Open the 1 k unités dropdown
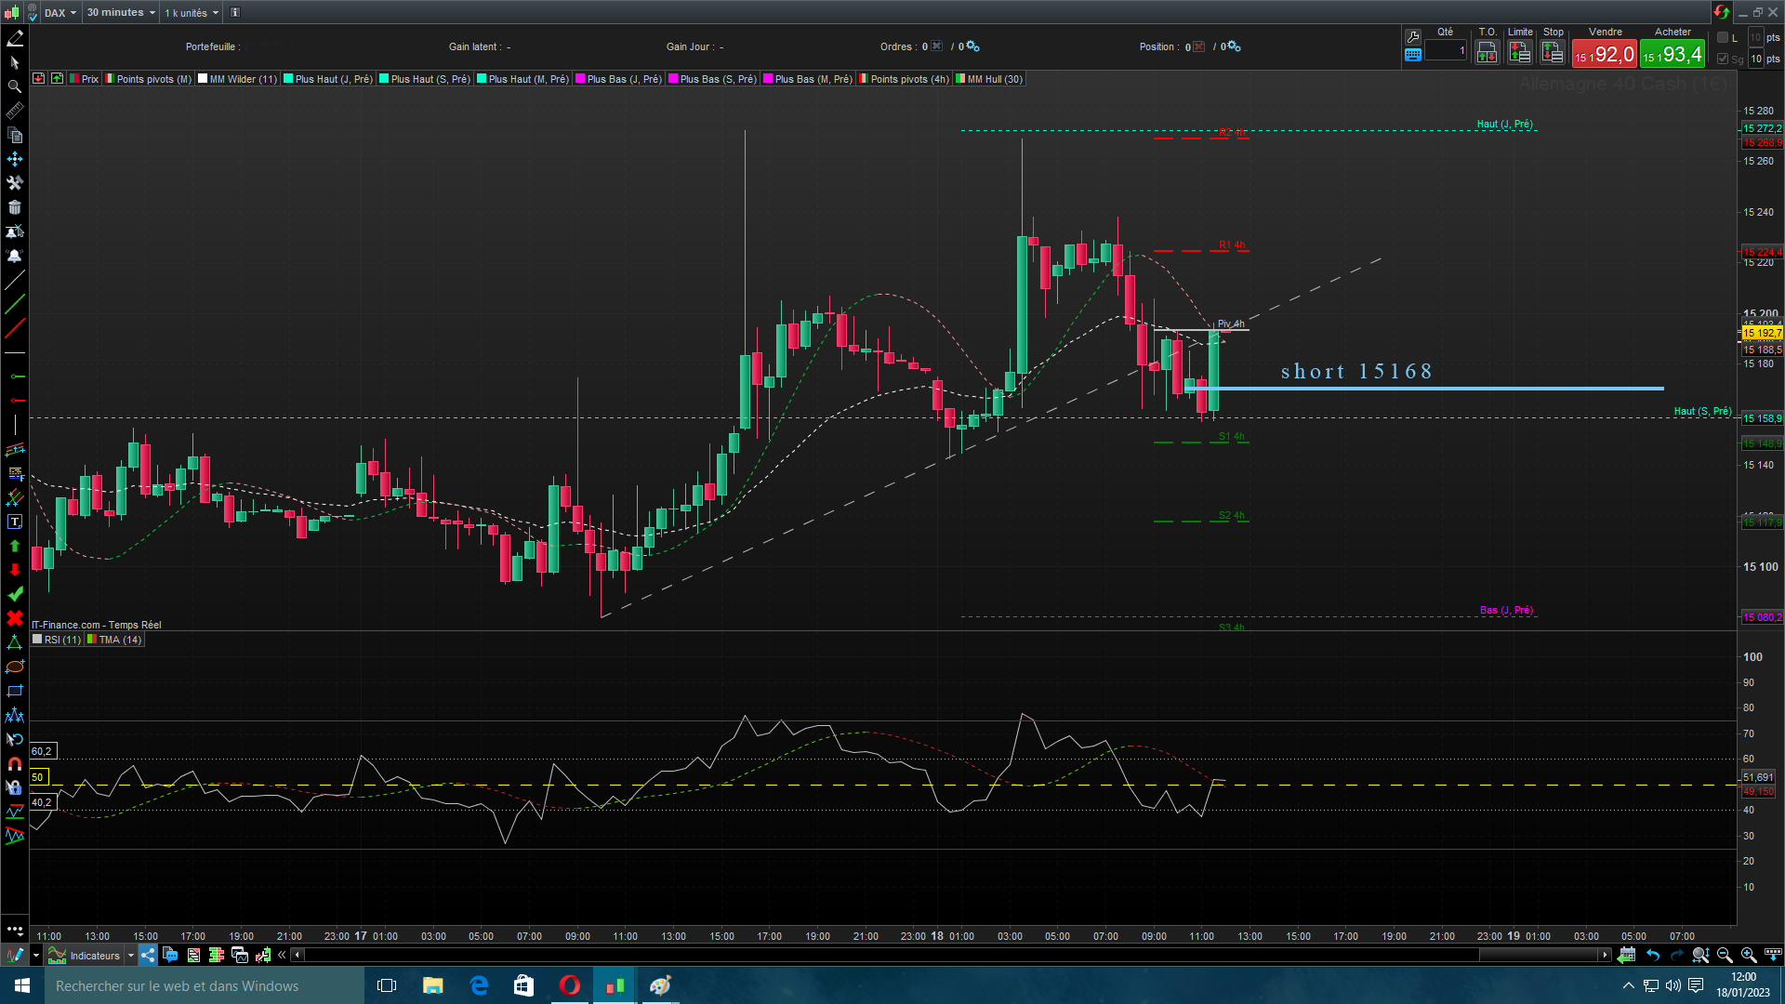The width and height of the screenshot is (1785, 1004). coord(192,12)
